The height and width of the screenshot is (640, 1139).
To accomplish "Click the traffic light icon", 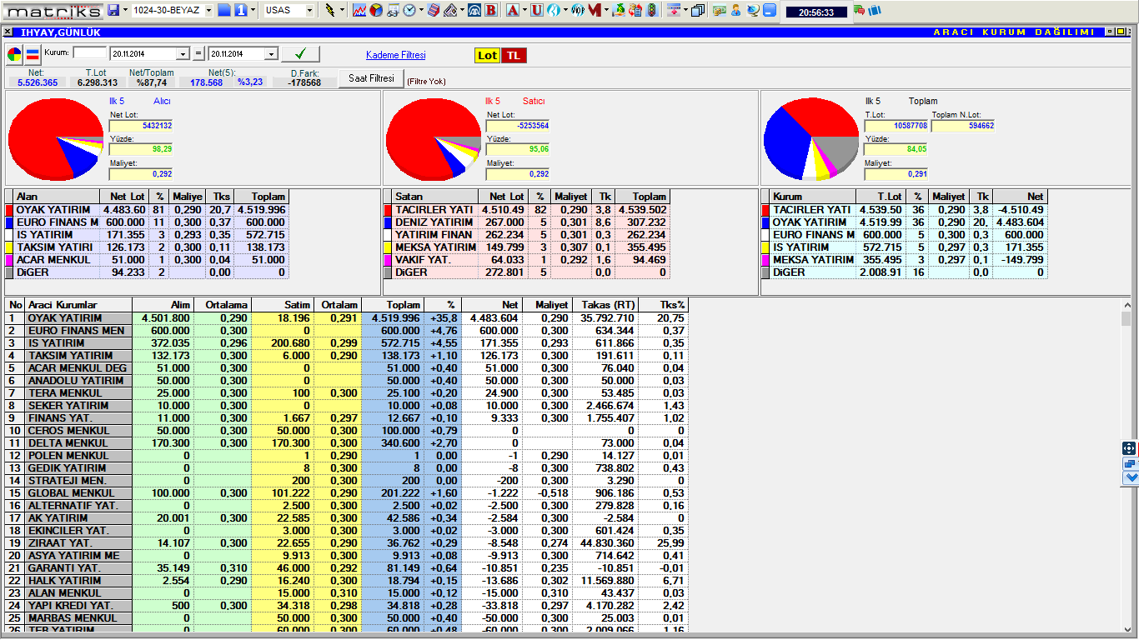I will pyautogui.click(x=651, y=11).
